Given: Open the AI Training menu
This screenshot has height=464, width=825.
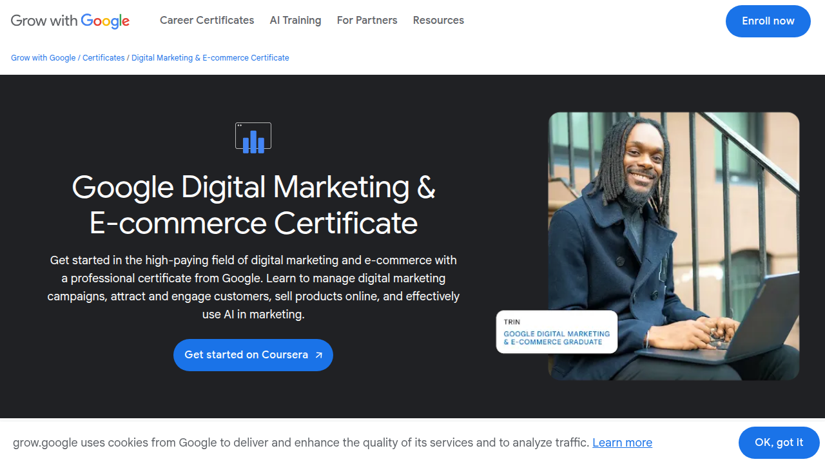Looking at the screenshot, I should point(295,21).
